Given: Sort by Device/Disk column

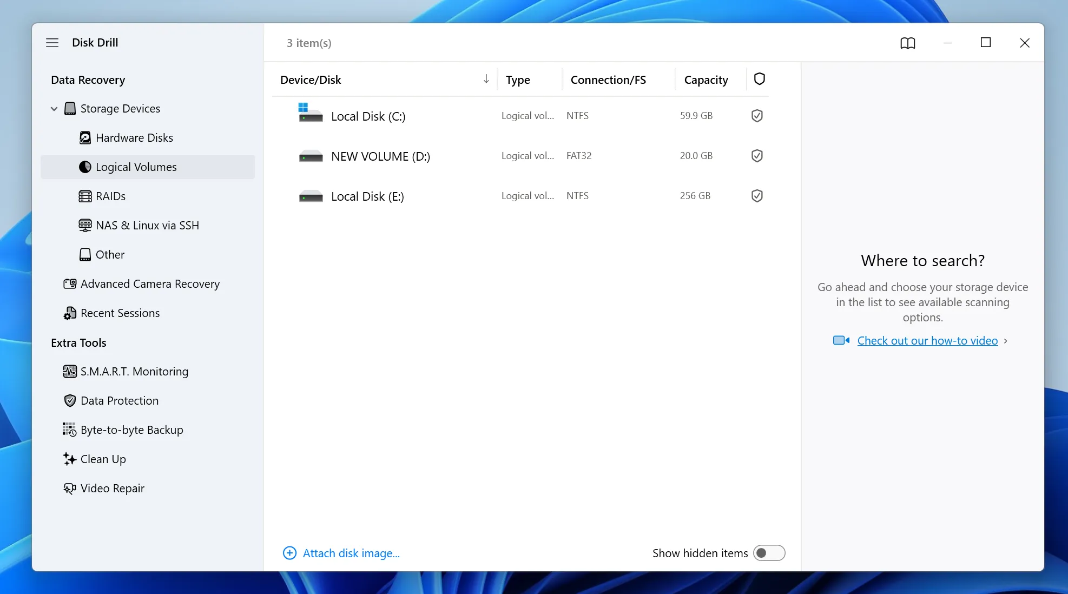Looking at the screenshot, I should click(311, 80).
